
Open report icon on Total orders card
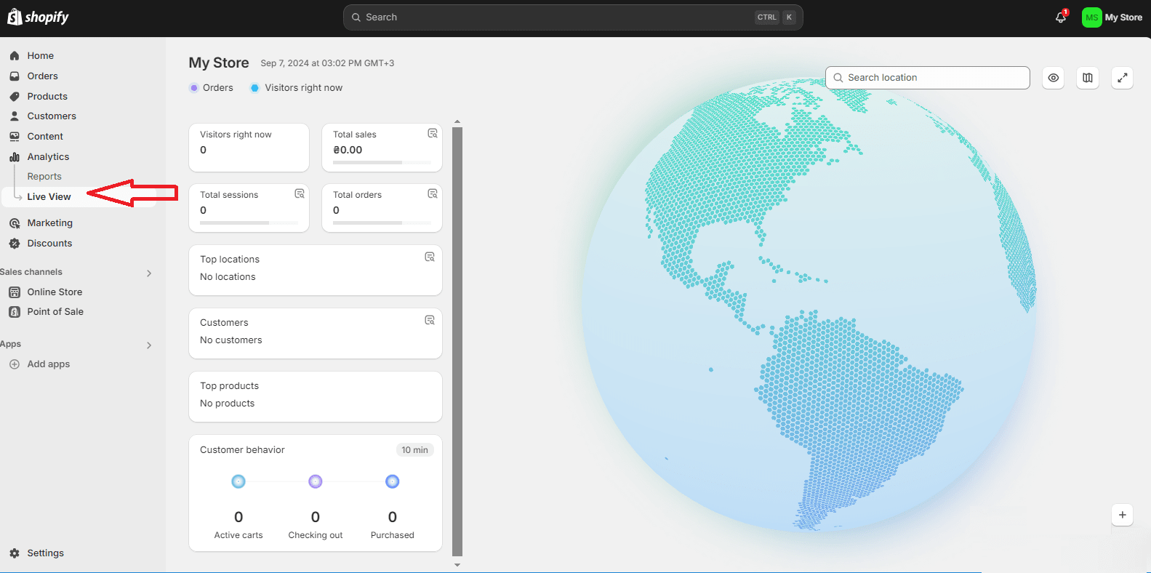point(433,193)
